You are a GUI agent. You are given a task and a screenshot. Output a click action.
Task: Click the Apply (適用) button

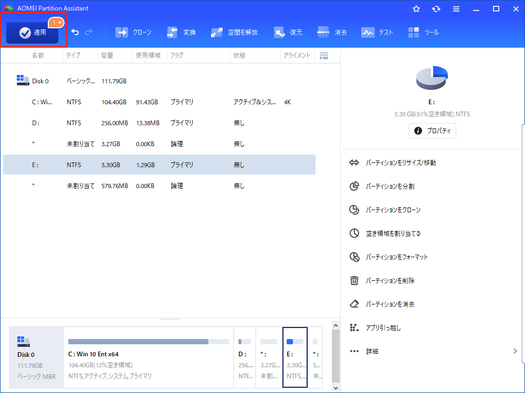click(x=32, y=32)
